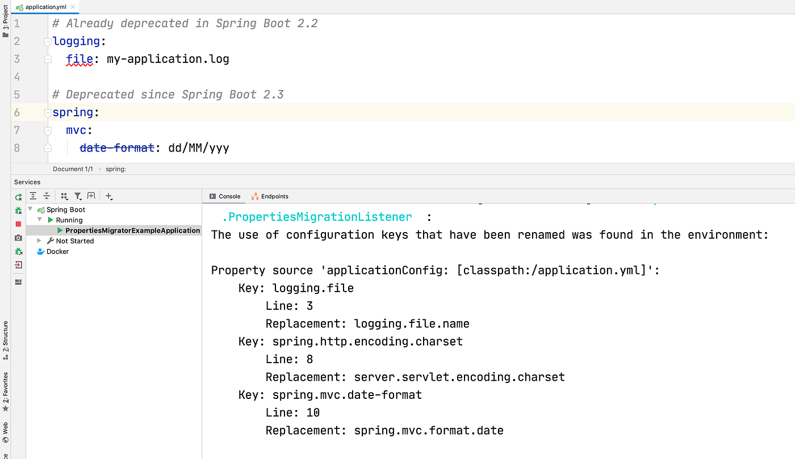Screen dimensions: 795x459
Task: Select PropertiesMigratorExampleApplication in the tree
Action: tap(133, 230)
